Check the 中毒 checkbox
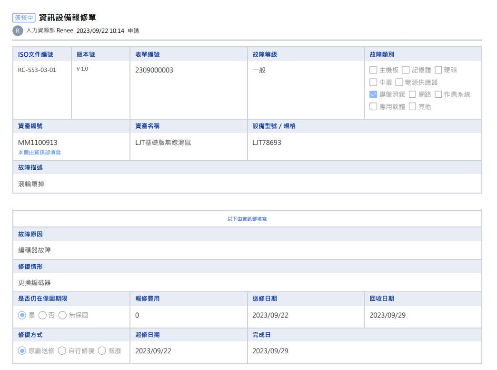The image size is (497, 370). point(373,82)
